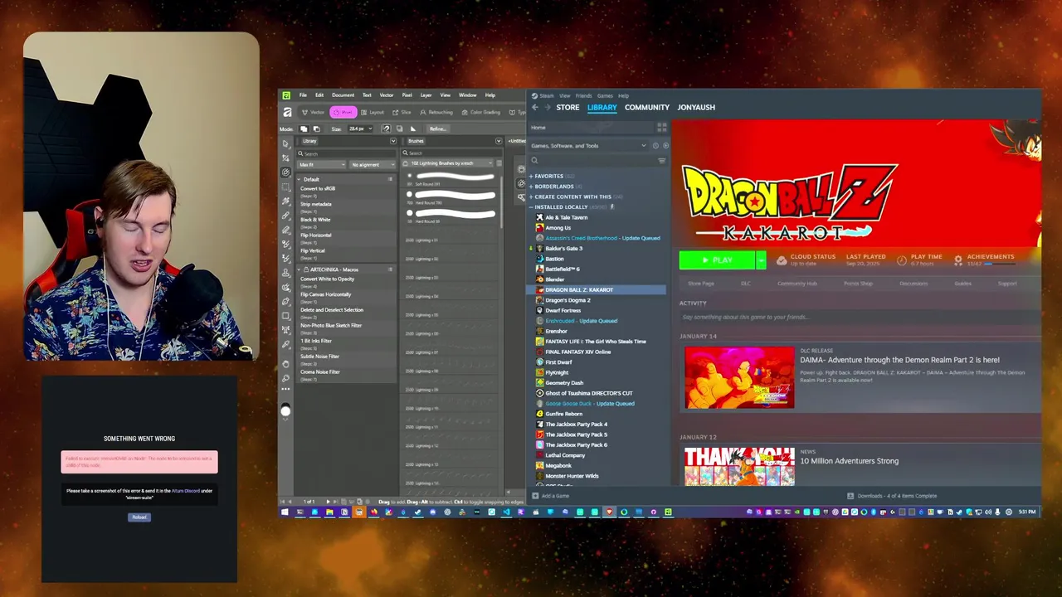Click the Library panel search field

point(346,153)
